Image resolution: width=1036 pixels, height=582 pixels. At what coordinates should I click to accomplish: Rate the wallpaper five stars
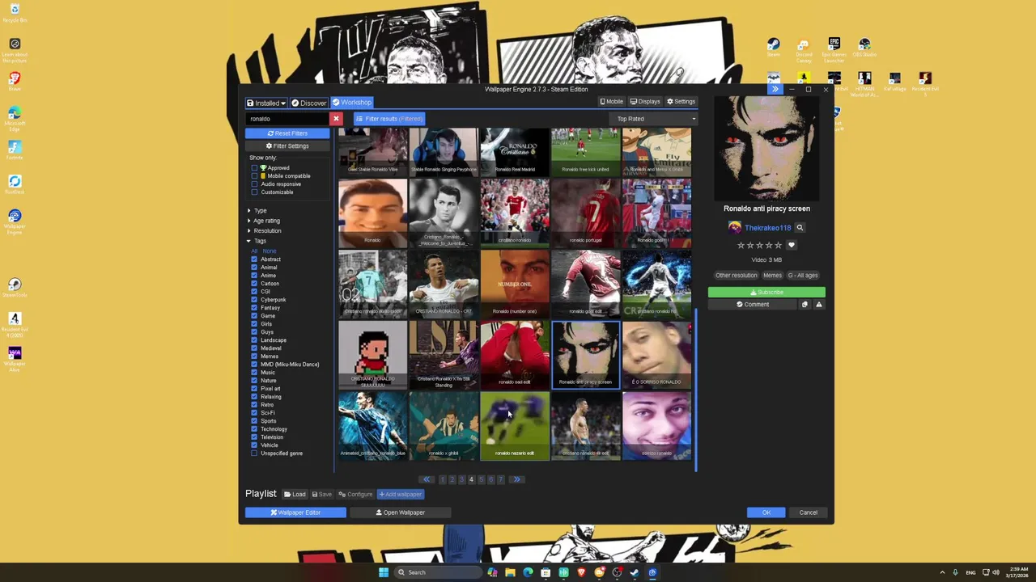779,245
